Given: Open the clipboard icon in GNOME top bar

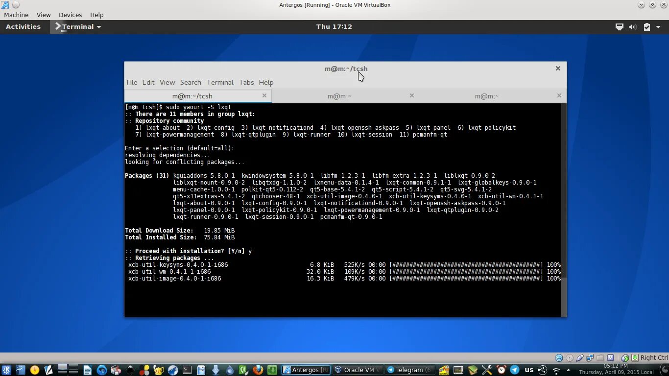Looking at the screenshot, I should (x=646, y=27).
